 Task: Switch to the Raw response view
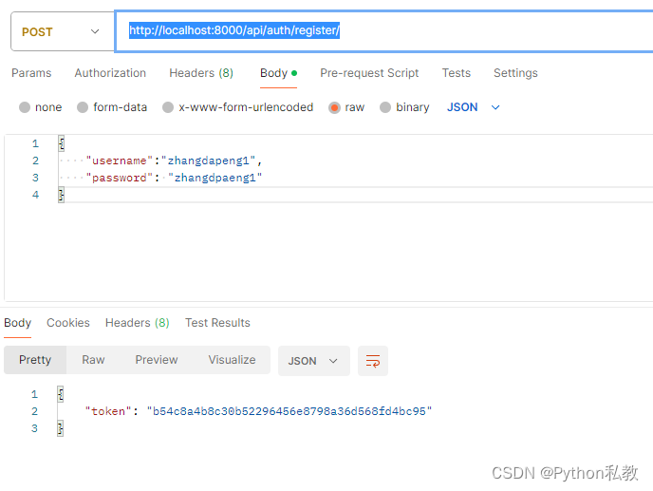click(93, 360)
